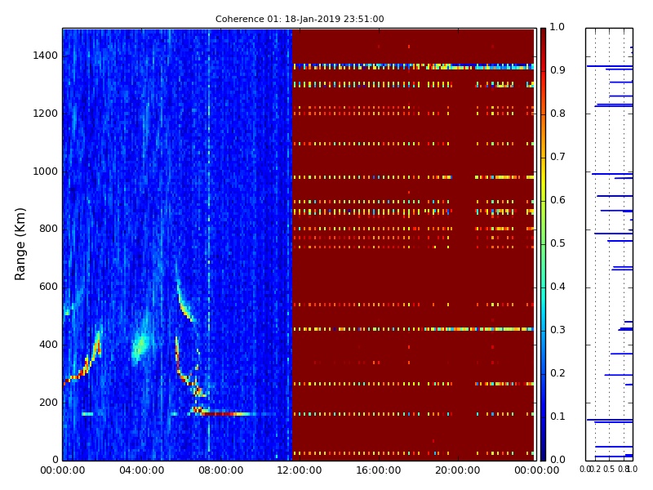
Task: Click the 0.5 colorbar tick label
Action: [x=557, y=243]
